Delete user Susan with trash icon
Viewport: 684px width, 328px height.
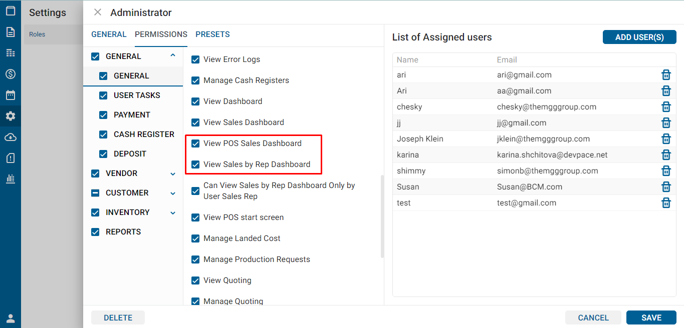click(666, 187)
